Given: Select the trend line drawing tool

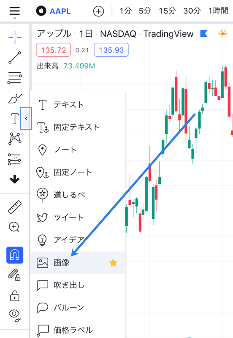Looking at the screenshot, I should (15, 57).
